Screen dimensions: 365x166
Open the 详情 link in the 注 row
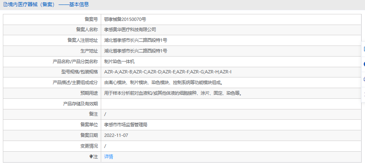point(109,157)
